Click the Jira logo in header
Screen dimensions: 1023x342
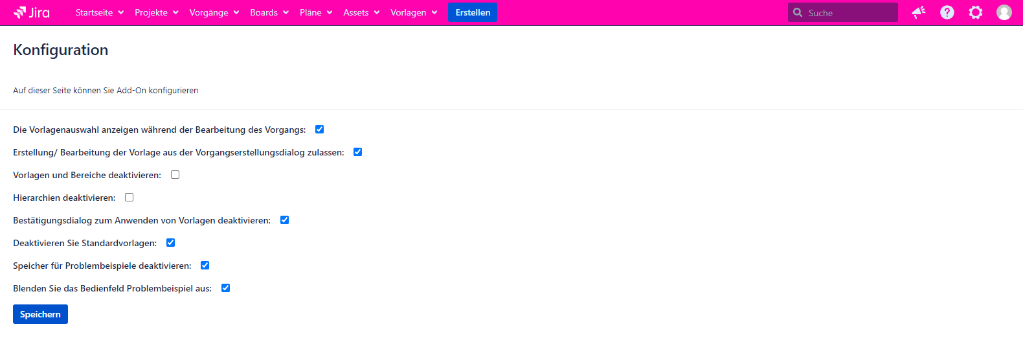point(32,12)
